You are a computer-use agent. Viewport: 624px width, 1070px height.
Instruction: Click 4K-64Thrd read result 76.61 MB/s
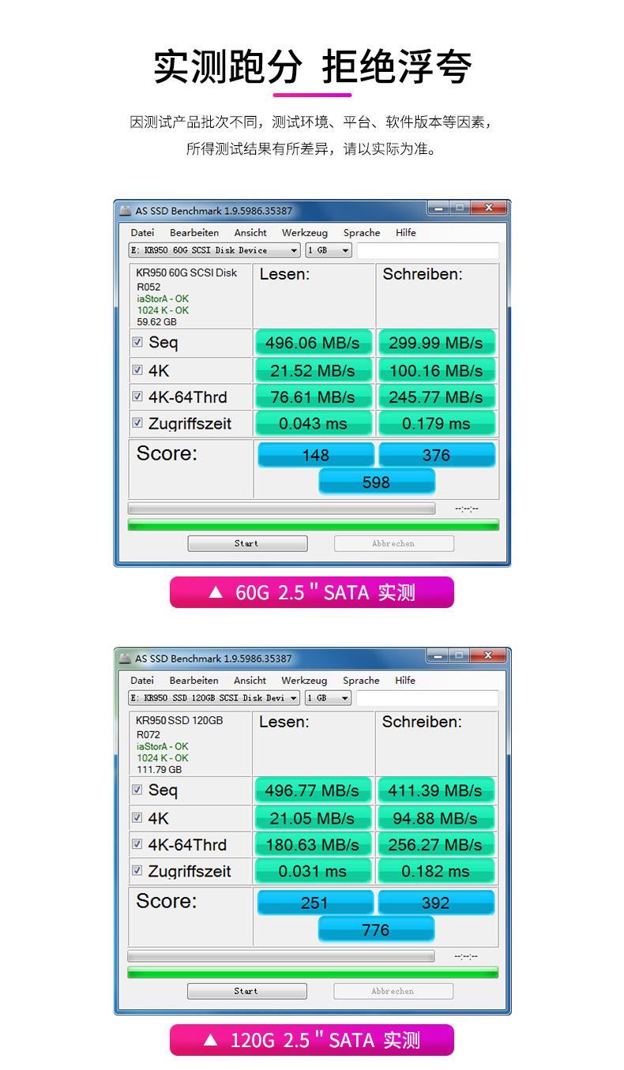pyautogui.click(x=313, y=396)
